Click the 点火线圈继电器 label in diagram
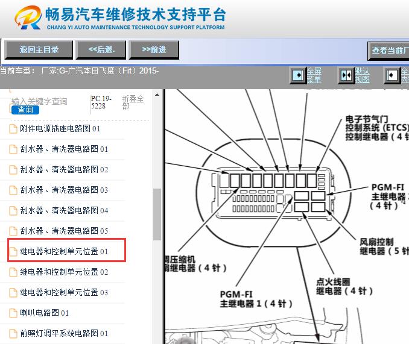This screenshot has width=409, height=344. click(344, 286)
